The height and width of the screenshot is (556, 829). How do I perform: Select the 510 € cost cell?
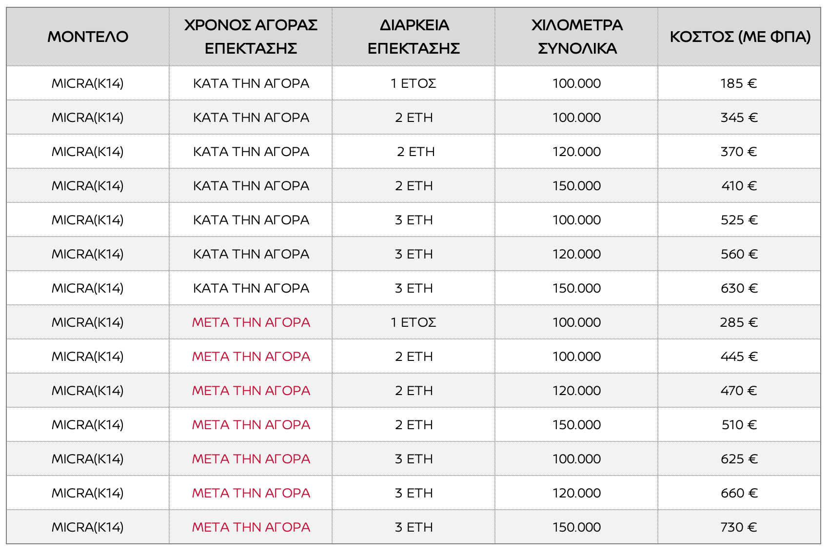click(x=739, y=425)
